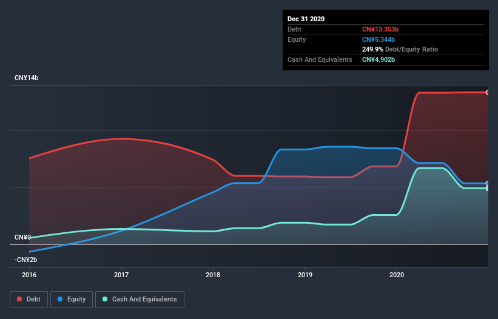The width and height of the screenshot is (498, 319).
Task: Click the Equity label in tooltip
Action: coord(297,39)
